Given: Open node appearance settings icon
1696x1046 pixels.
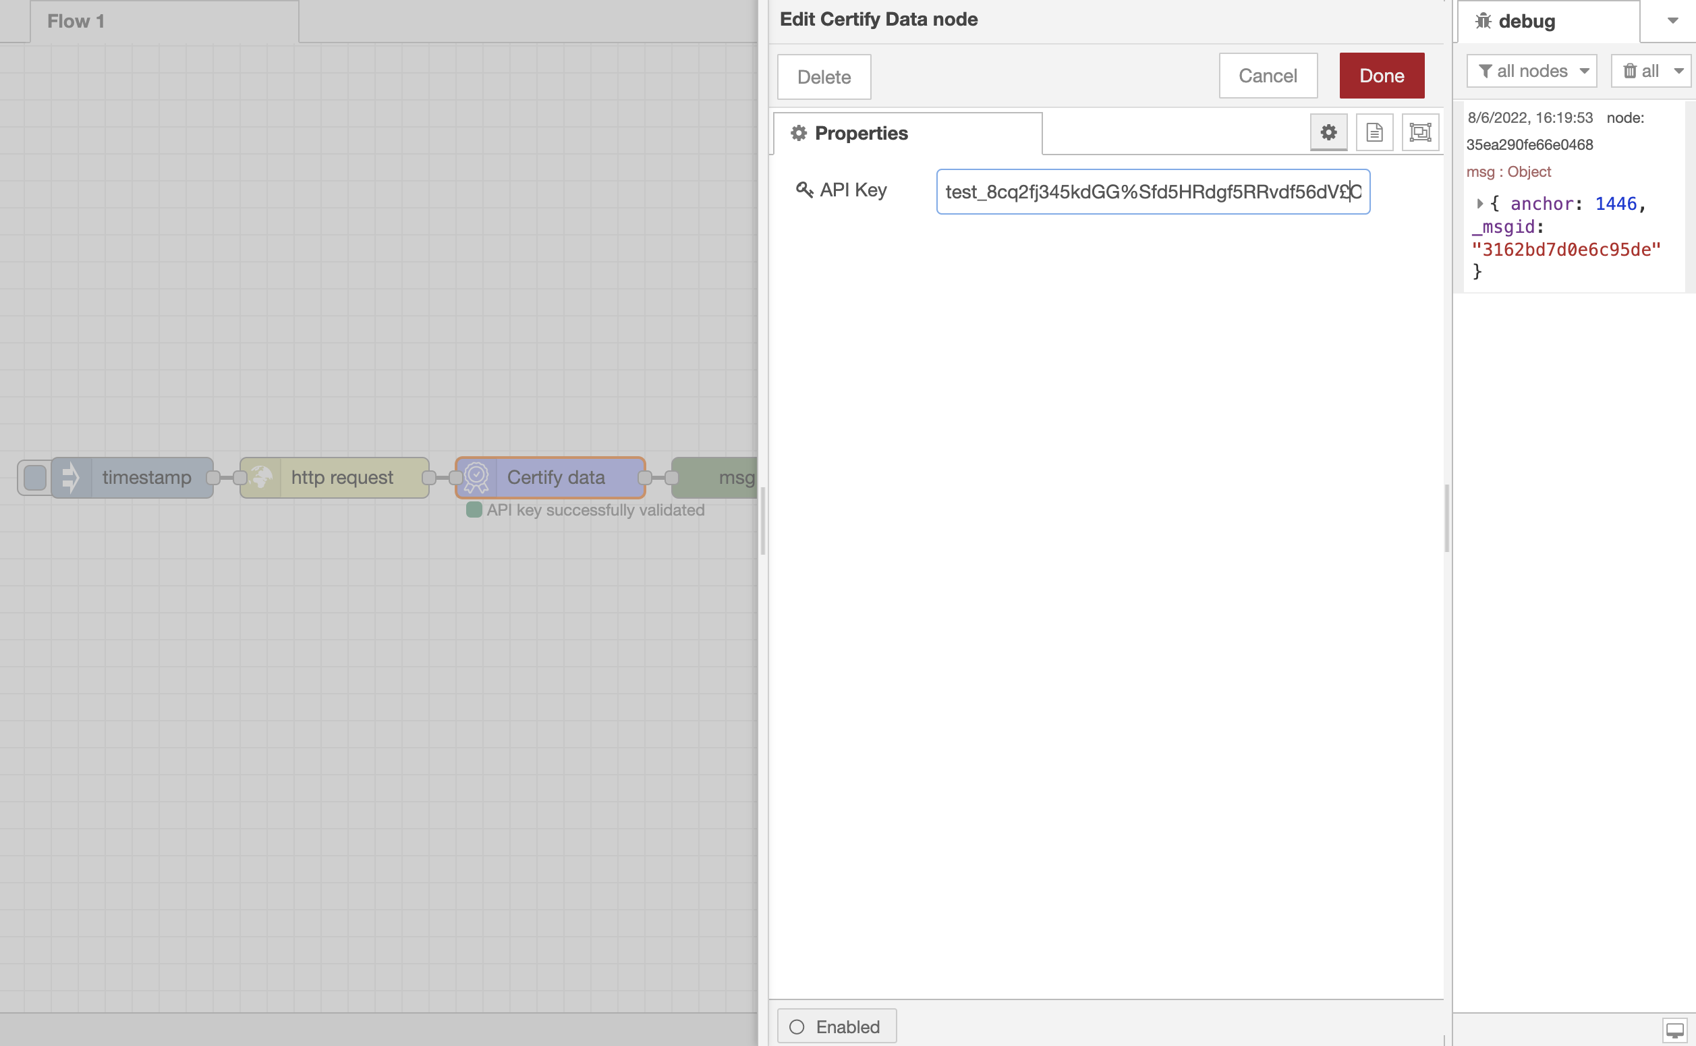Looking at the screenshot, I should click(x=1419, y=132).
